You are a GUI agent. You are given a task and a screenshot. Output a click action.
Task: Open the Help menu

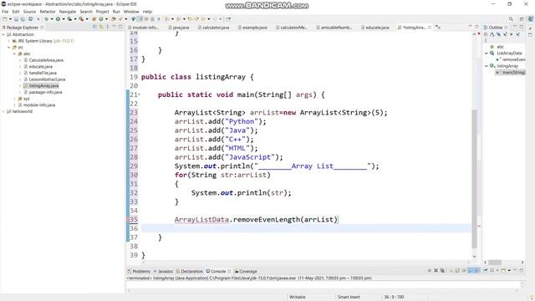[147, 12]
